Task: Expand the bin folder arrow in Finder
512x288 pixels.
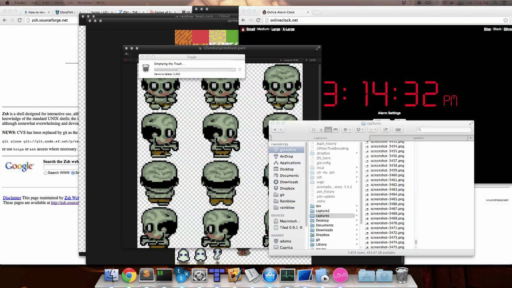Action: coord(357,206)
